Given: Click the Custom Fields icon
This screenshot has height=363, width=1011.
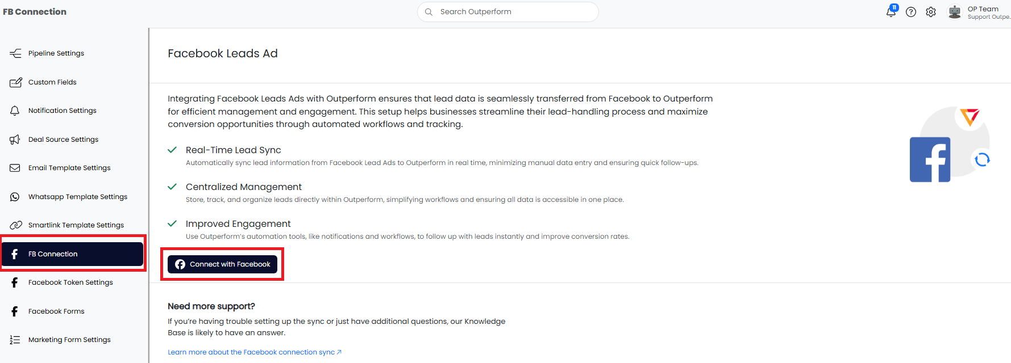Looking at the screenshot, I should pos(15,82).
